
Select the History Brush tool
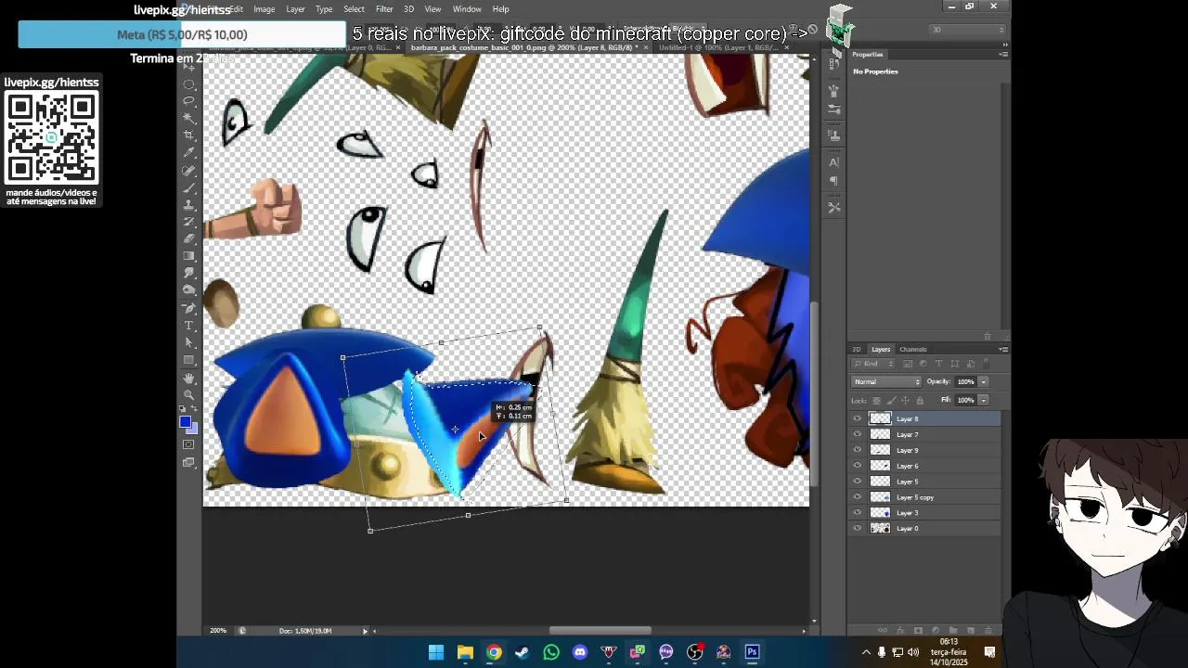(189, 222)
